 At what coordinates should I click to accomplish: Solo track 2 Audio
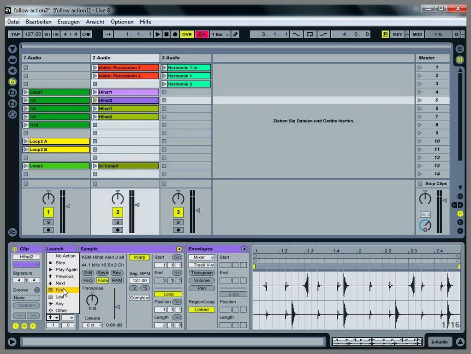click(x=118, y=222)
